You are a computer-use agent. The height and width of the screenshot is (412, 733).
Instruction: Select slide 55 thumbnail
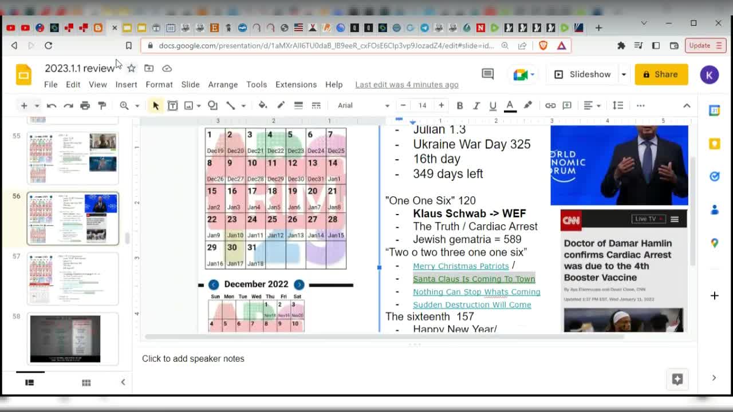[x=73, y=159]
